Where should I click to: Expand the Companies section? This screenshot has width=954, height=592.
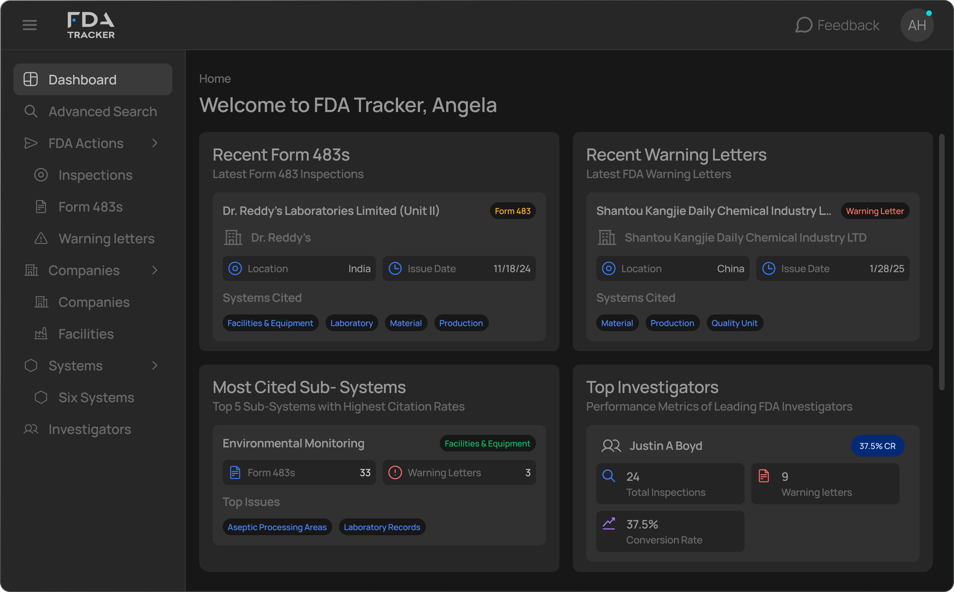coord(155,270)
